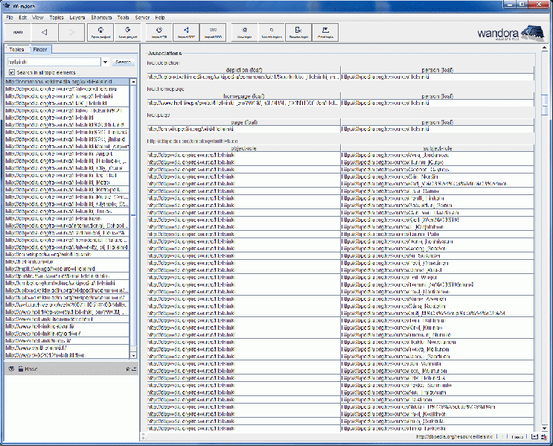Click the Open project toolbar icon
The width and height of the screenshot is (553, 446).
point(100,32)
